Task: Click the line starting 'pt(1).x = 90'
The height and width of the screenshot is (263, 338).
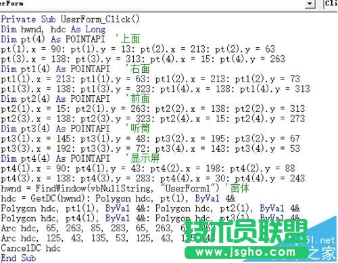Action: click(x=138, y=49)
